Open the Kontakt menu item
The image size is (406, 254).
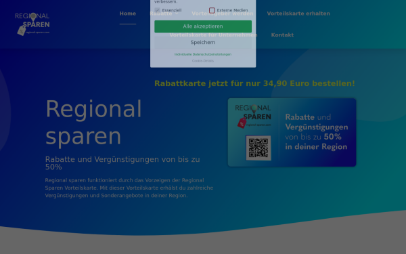282,35
